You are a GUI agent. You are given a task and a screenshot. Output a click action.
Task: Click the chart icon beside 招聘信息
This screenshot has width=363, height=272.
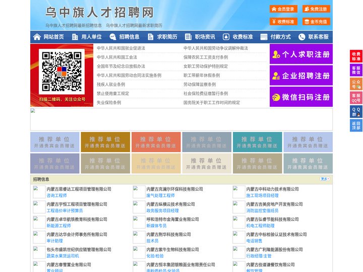click(113, 37)
